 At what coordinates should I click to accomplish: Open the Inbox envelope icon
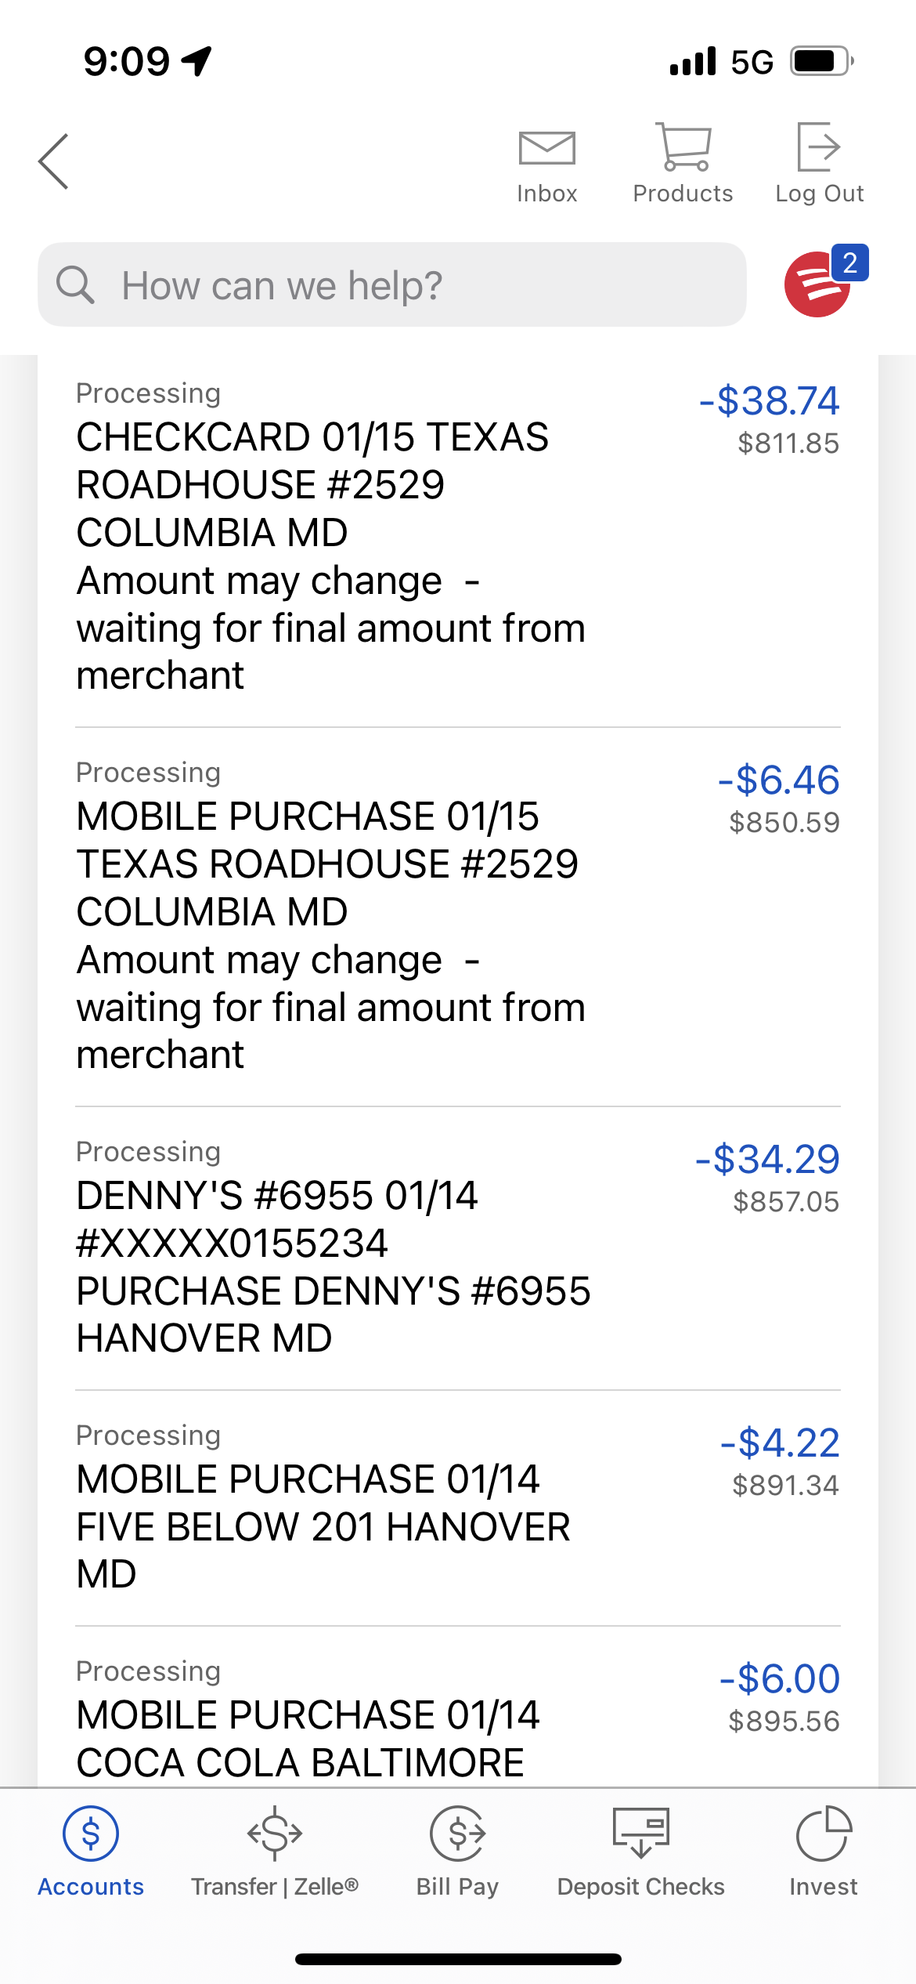(546, 149)
